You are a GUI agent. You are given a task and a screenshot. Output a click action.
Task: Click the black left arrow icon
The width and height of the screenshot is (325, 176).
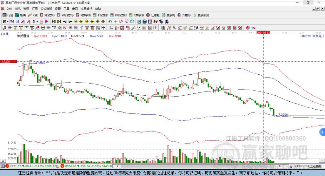[x=65, y=22]
